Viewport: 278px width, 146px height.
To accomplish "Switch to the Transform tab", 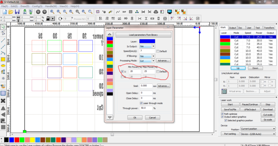I will (x=269, y=28).
